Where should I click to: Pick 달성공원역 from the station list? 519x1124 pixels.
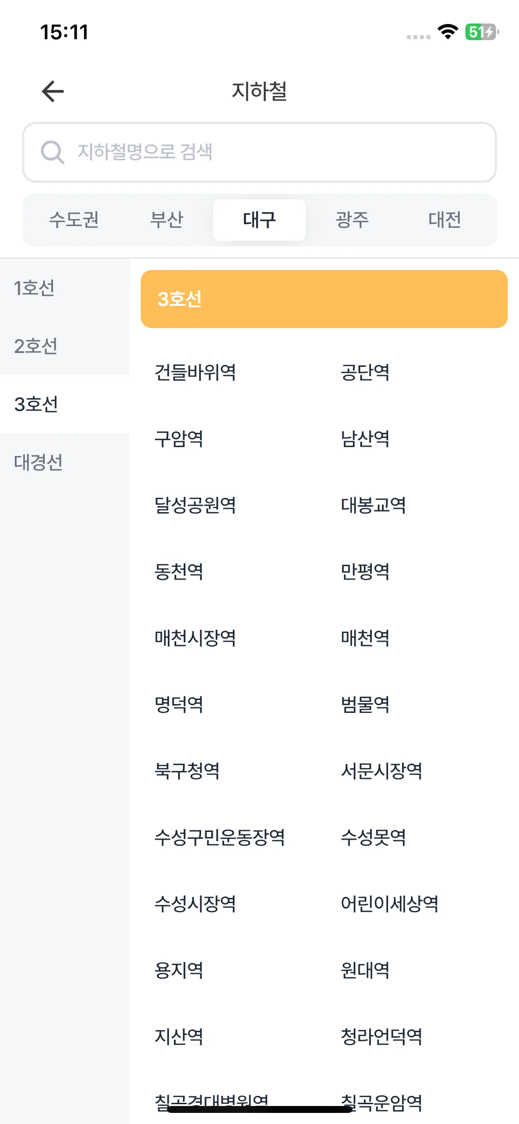click(195, 505)
